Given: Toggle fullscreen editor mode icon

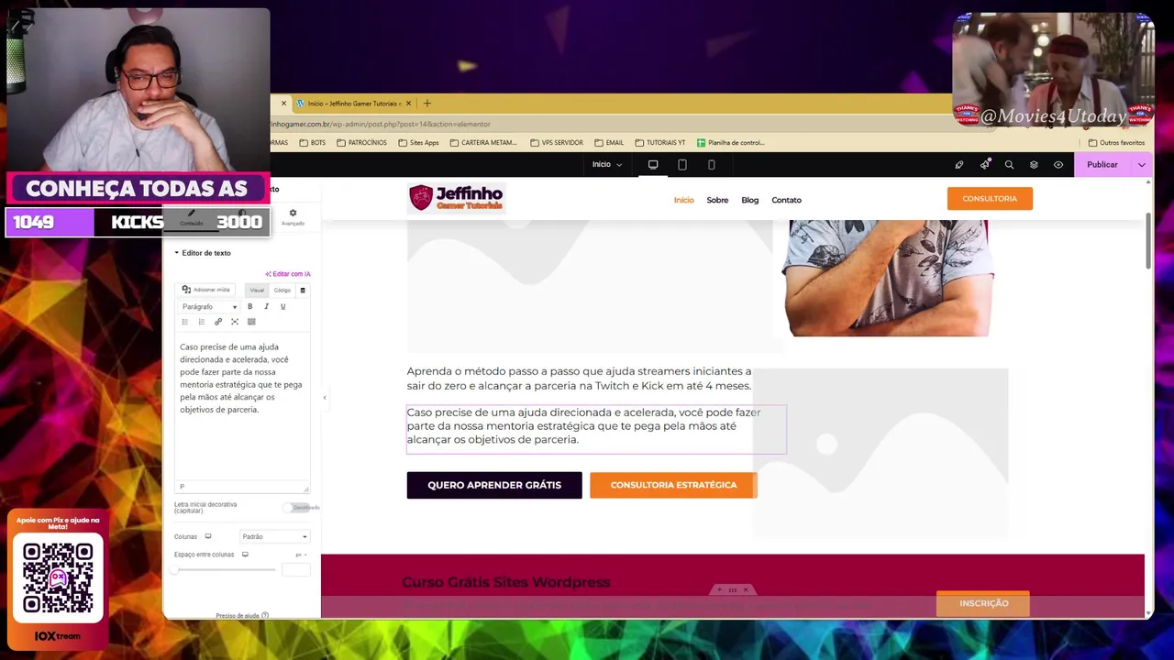Looking at the screenshot, I should click(235, 322).
